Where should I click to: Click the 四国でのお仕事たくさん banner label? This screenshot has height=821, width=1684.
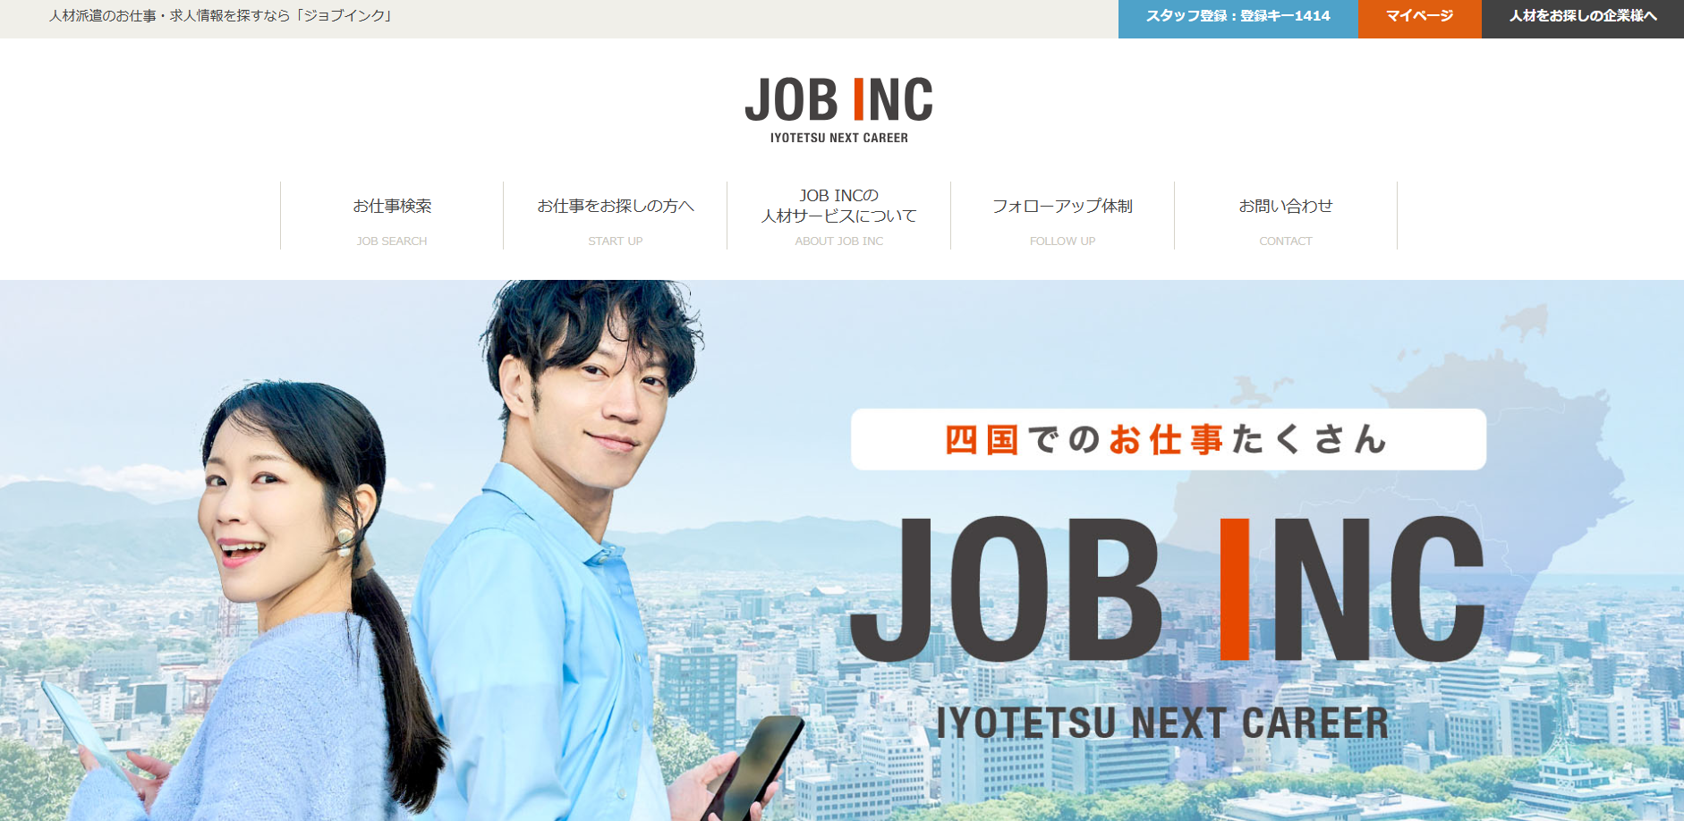(x=1169, y=439)
